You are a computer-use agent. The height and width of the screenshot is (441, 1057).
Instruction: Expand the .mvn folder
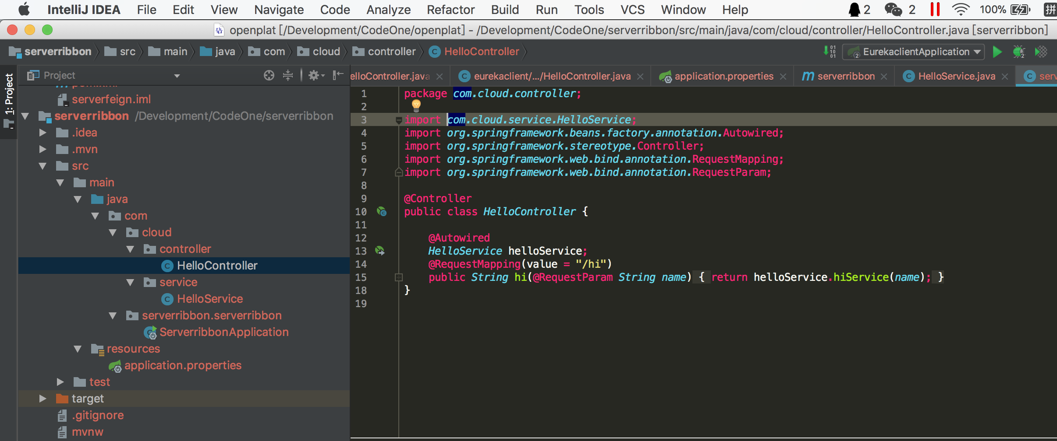[43, 149]
